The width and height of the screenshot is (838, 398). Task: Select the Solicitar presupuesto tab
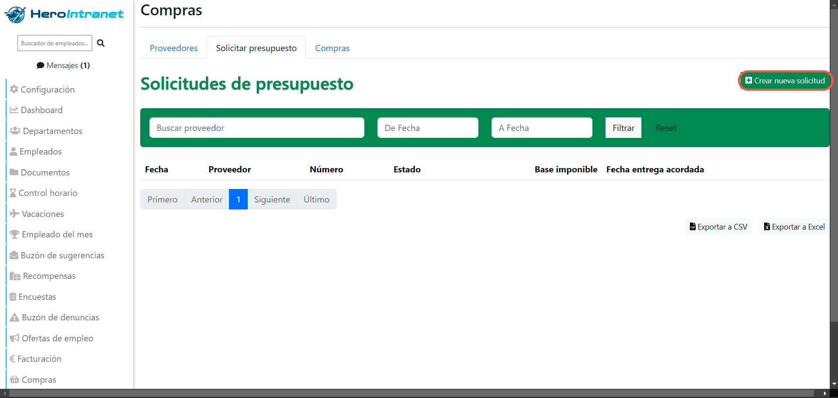(256, 48)
